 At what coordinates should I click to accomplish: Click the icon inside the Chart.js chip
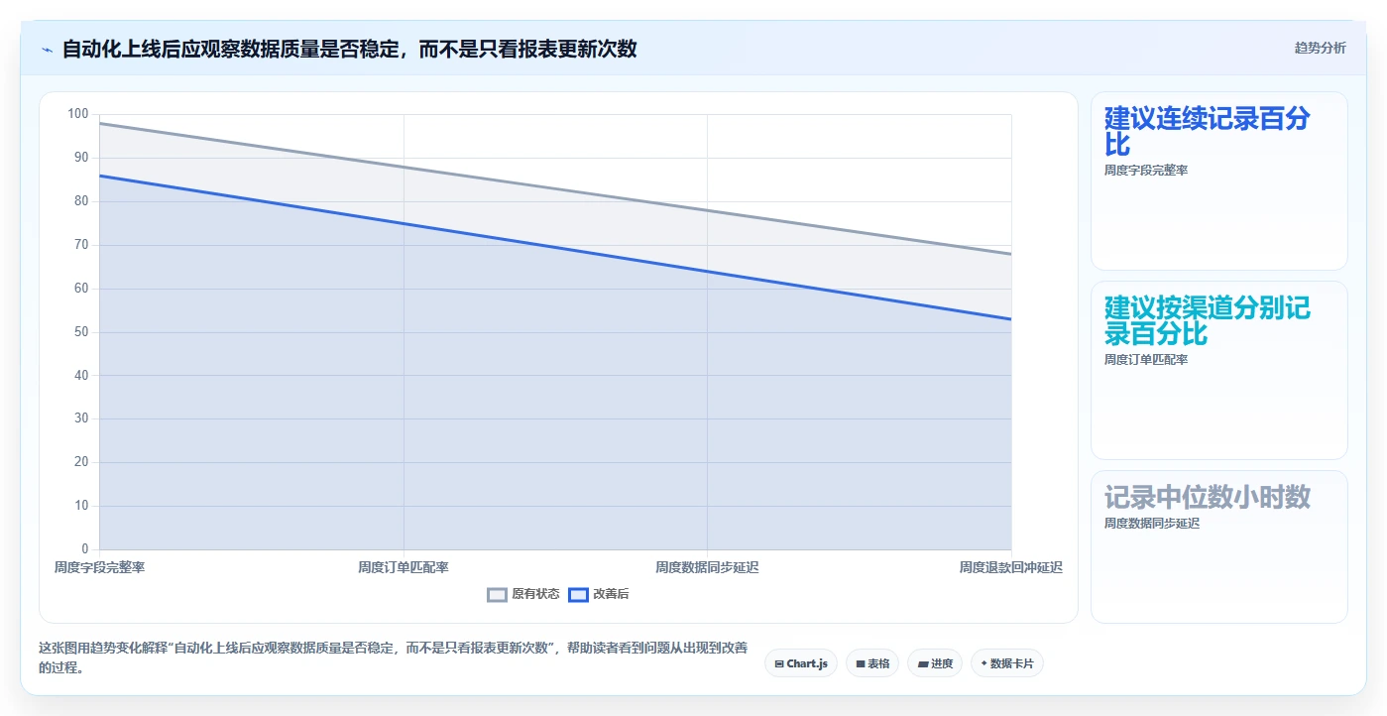[x=779, y=663]
